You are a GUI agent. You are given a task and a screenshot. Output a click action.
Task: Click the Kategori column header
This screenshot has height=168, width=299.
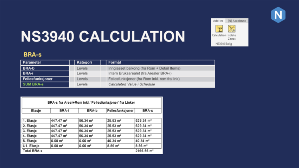[x=87, y=62]
